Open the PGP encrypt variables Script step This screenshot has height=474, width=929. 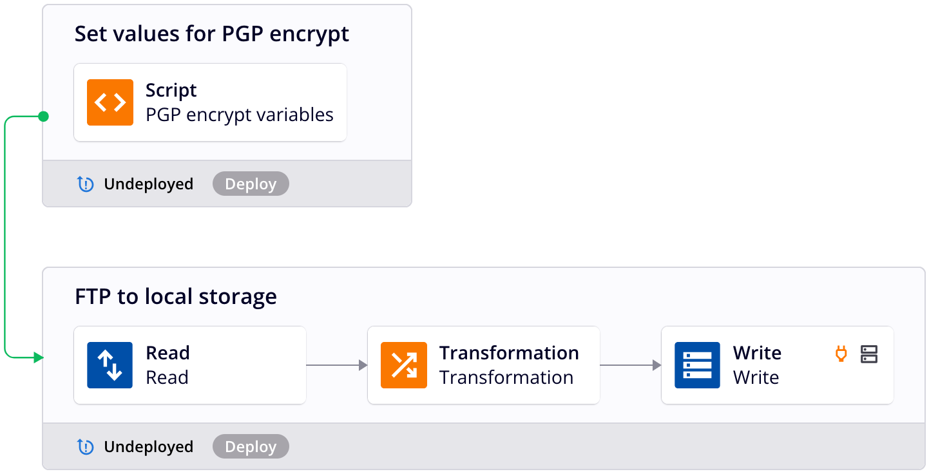[x=210, y=102]
